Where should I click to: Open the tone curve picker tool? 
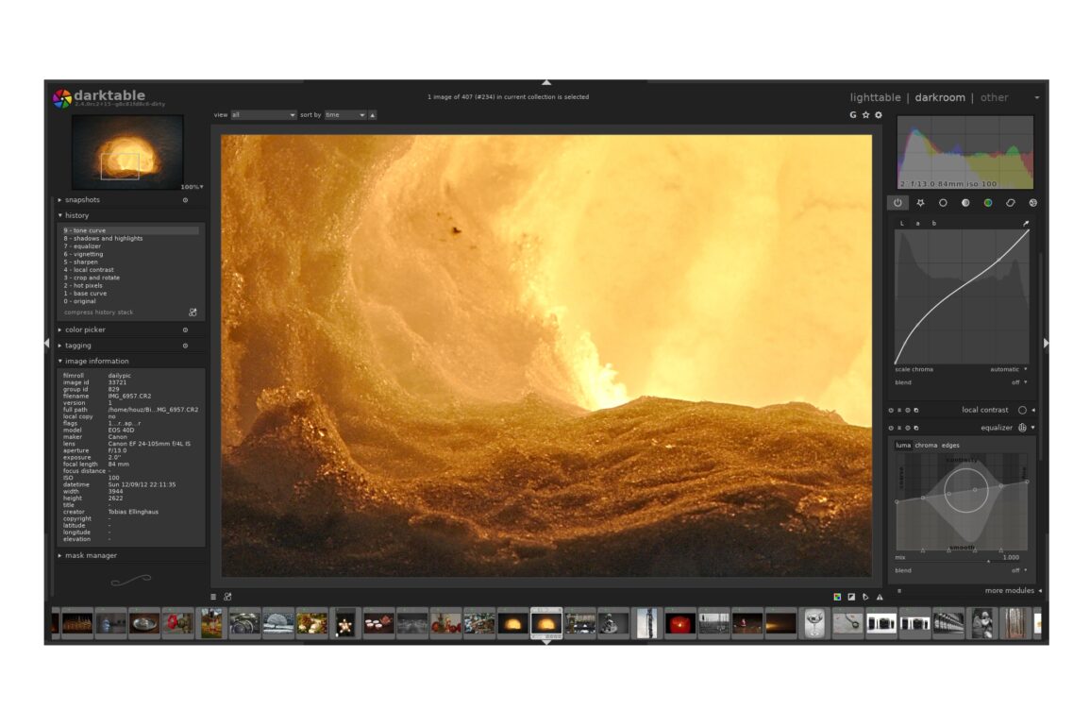pyautogui.click(x=1026, y=224)
